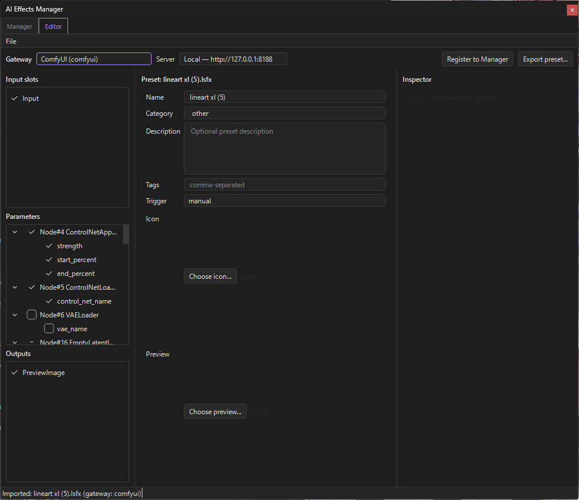
Task: Click the Description text area
Action: (x=285, y=149)
